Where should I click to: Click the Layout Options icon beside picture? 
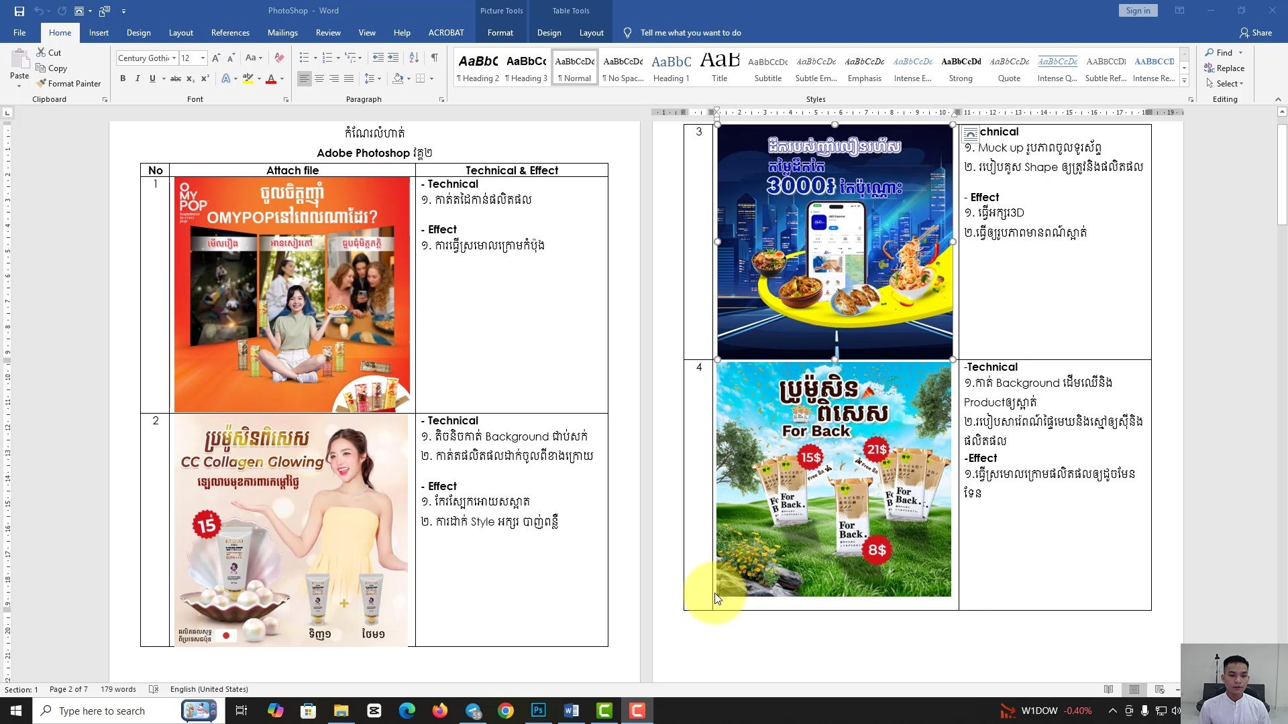971,134
